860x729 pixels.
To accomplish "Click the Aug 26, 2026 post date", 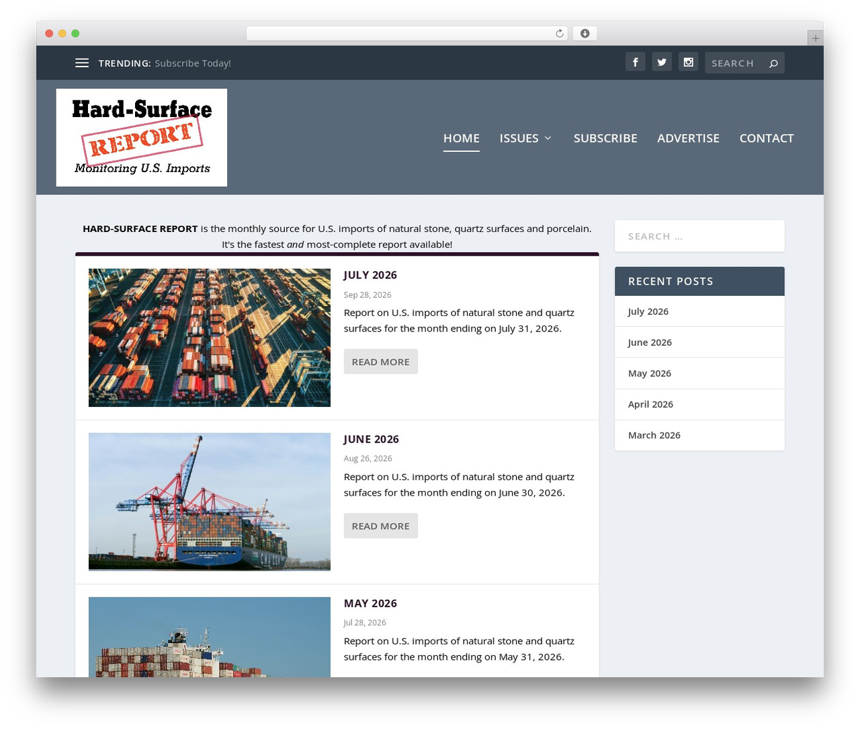I will [368, 459].
